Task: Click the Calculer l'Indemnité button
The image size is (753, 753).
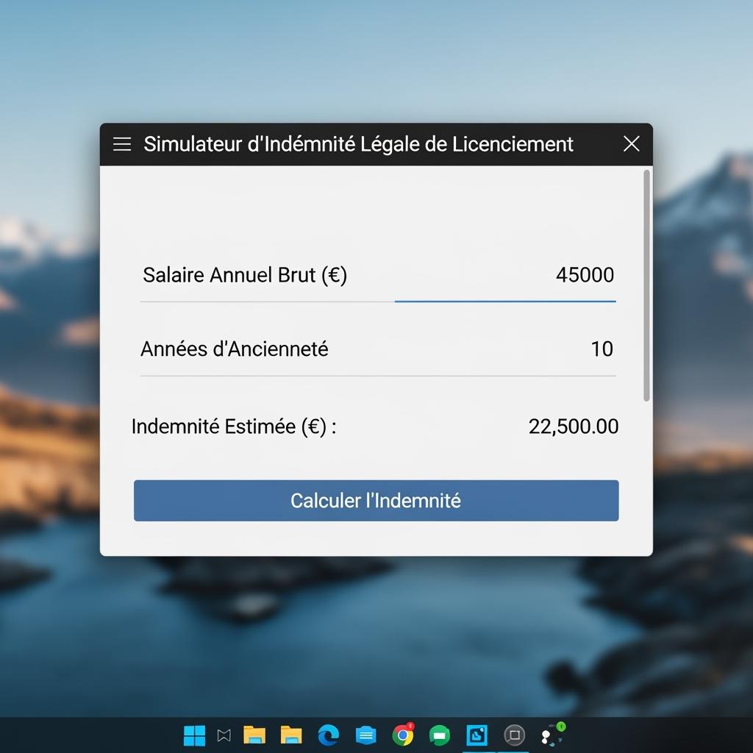Action: pyautogui.click(x=376, y=500)
